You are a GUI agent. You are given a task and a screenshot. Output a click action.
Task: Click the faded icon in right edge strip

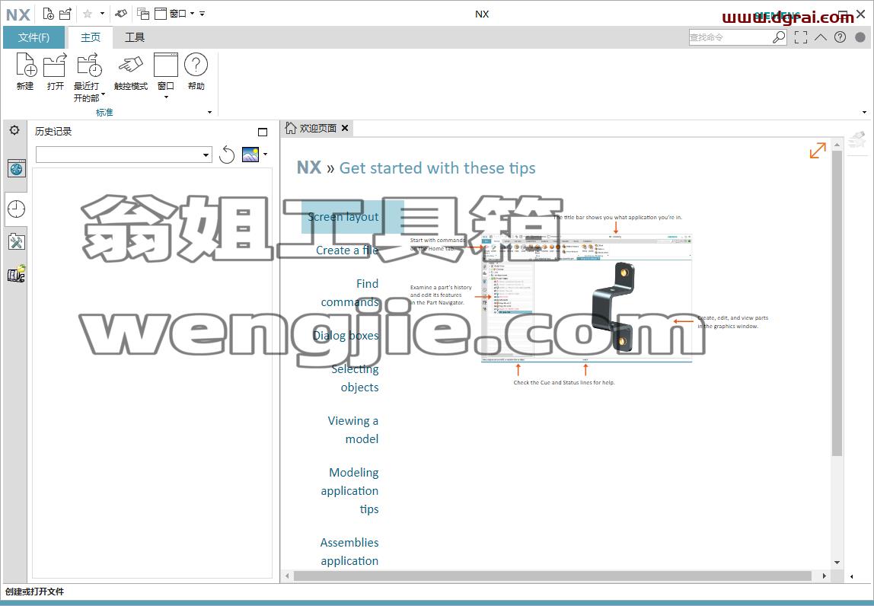tap(857, 141)
